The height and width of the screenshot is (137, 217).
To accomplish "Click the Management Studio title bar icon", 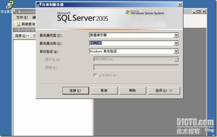I will coord(15,12).
